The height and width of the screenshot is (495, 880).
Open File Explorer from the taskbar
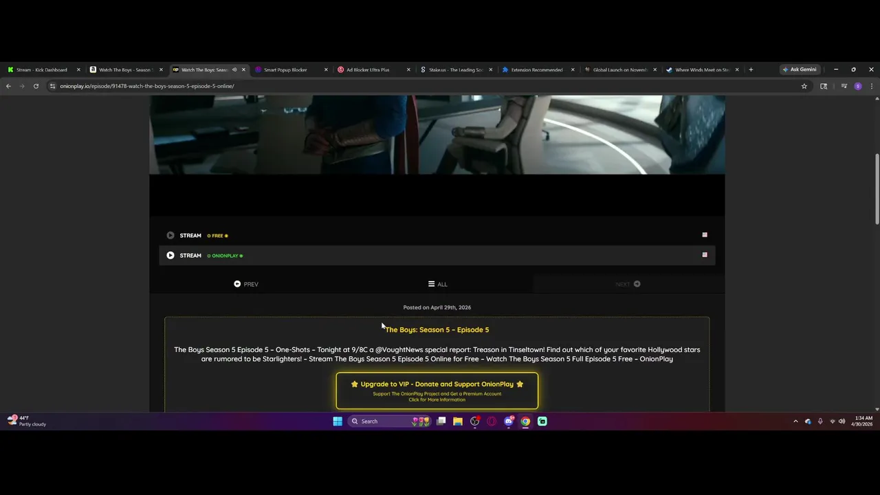pyautogui.click(x=458, y=421)
